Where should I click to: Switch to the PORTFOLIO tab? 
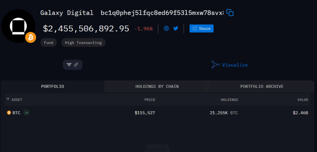pos(53,86)
